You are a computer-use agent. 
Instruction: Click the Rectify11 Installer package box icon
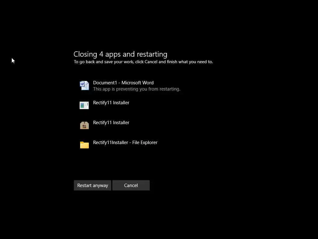pos(84,125)
